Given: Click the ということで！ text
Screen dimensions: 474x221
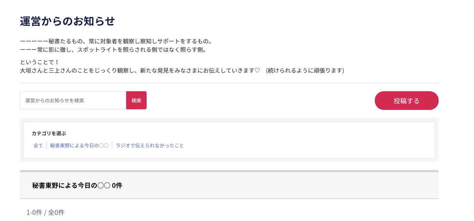Looking at the screenshot, I should pos(39,62).
